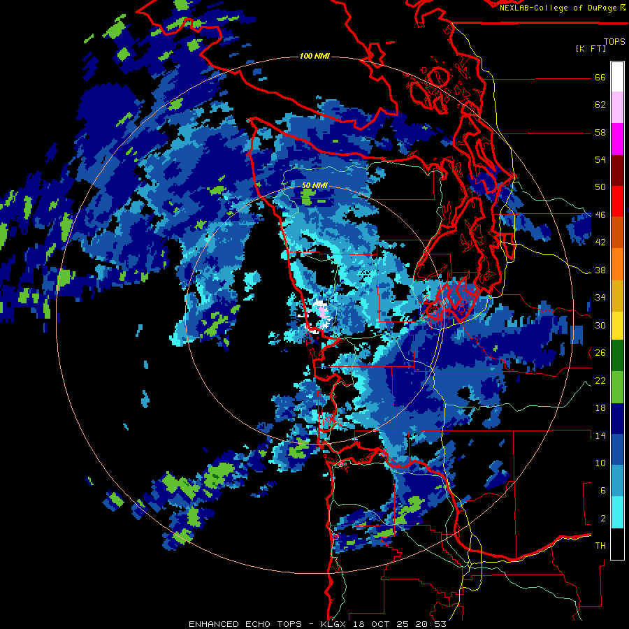Viewport: 629px width, 629px height.
Task: Select the light blue 14 kft swatch
Action: (617, 481)
